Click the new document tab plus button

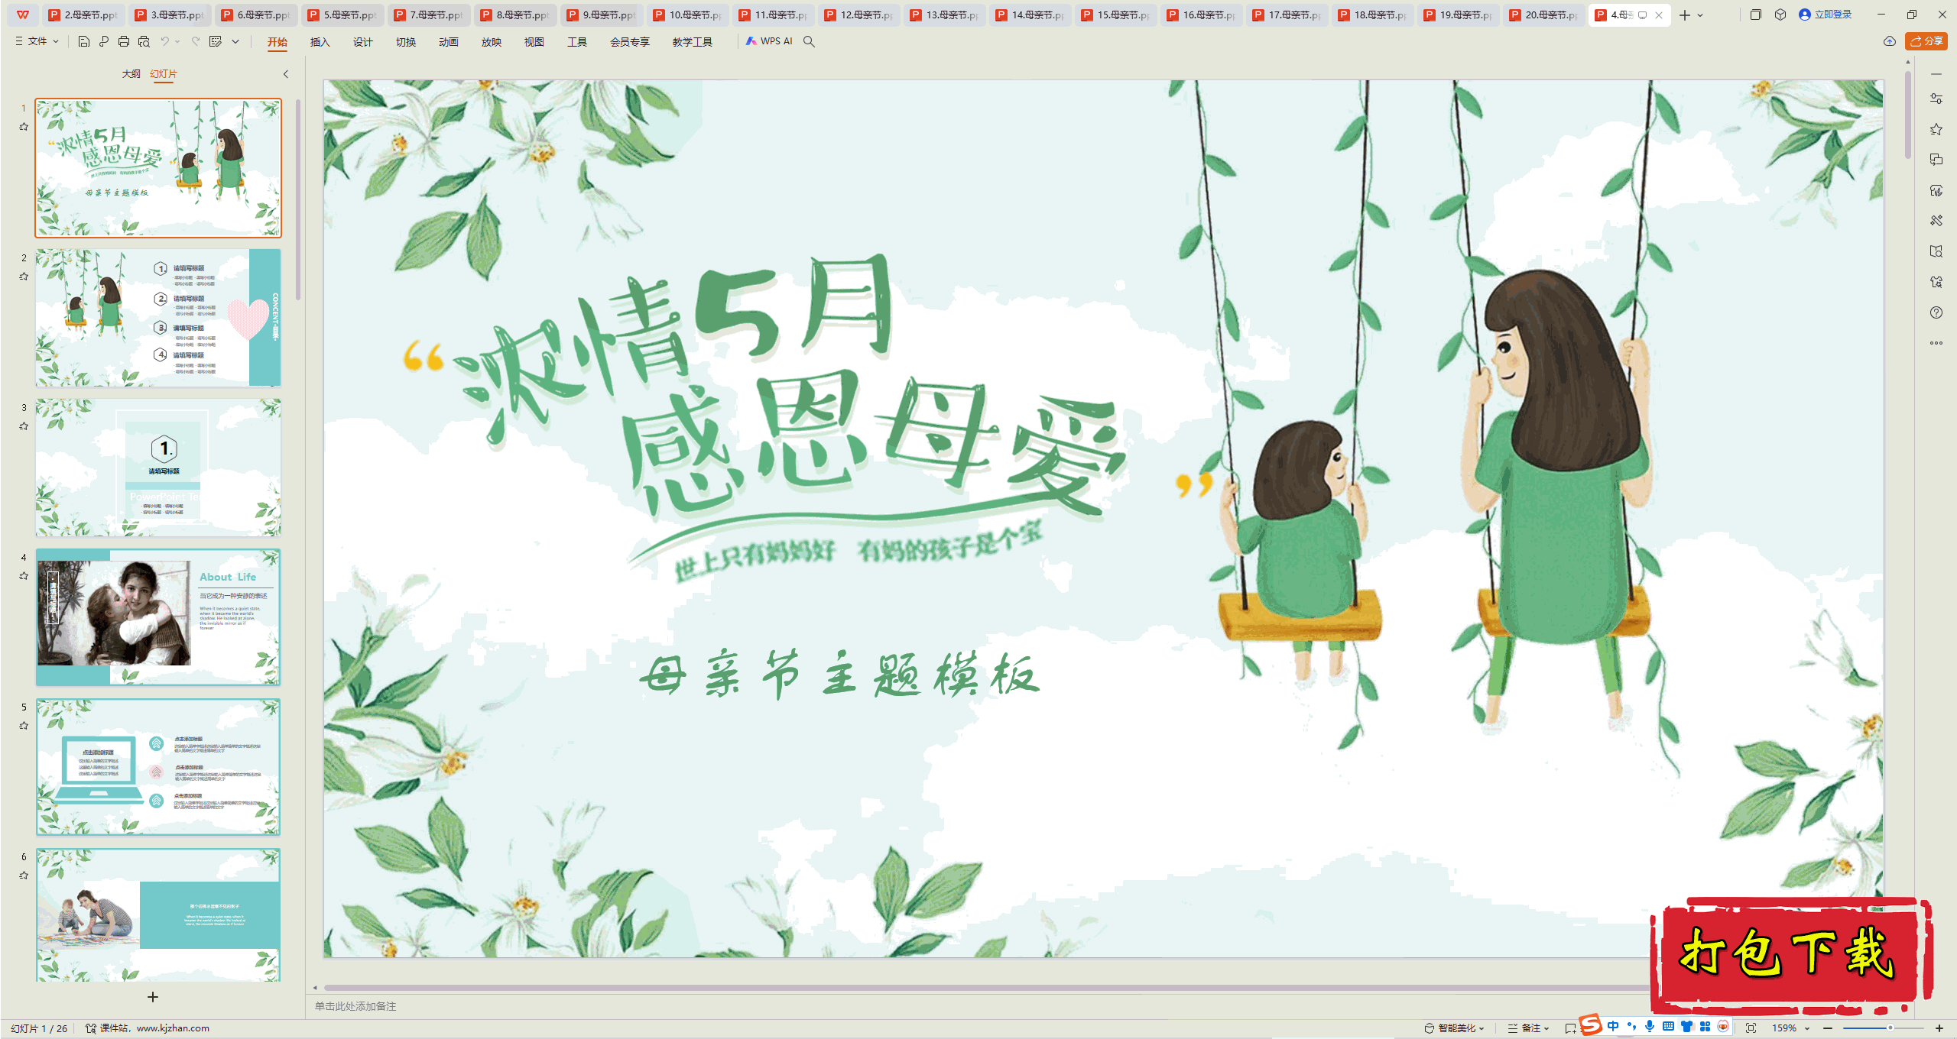pos(1684,15)
